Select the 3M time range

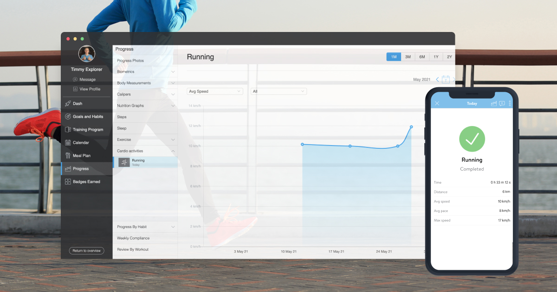coord(408,57)
